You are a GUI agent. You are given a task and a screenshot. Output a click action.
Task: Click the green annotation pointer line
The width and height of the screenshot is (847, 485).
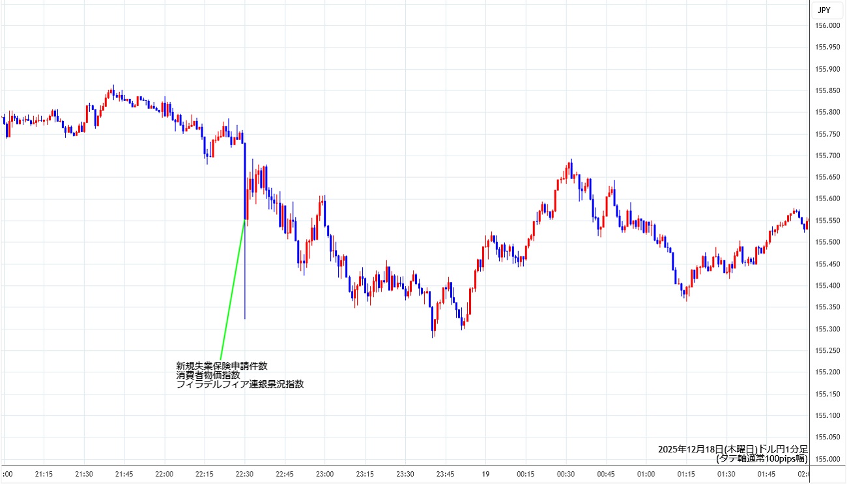(x=233, y=290)
